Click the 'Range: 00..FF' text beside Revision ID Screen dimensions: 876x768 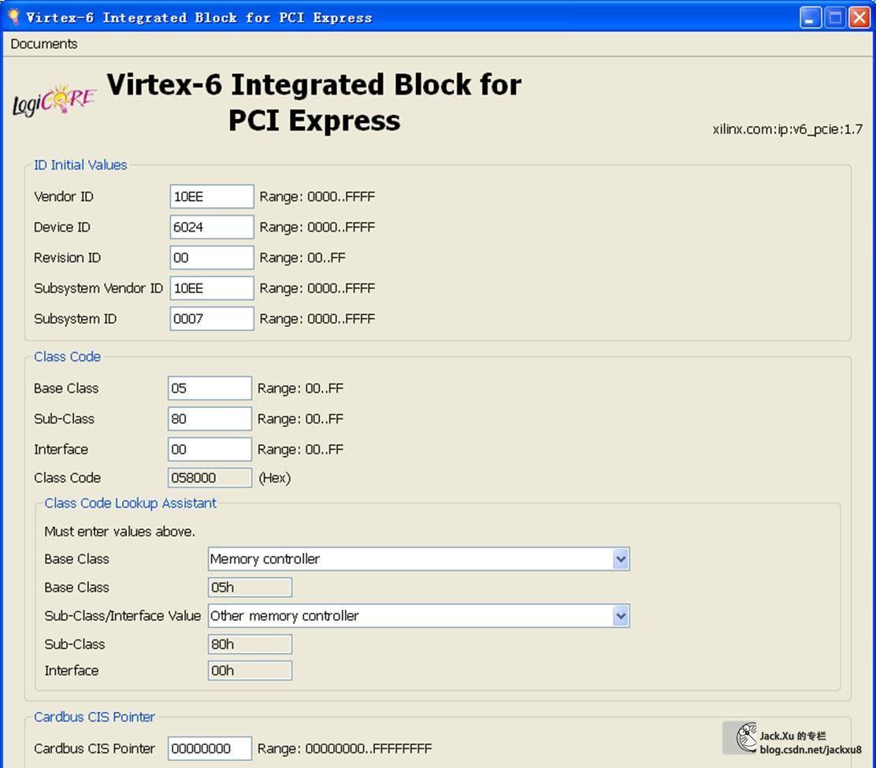[x=303, y=258]
